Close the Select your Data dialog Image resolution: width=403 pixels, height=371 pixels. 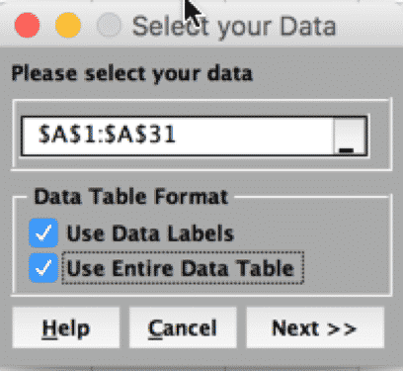(28, 25)
